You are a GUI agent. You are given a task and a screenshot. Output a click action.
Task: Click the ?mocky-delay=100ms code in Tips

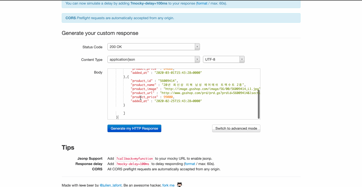133,164
